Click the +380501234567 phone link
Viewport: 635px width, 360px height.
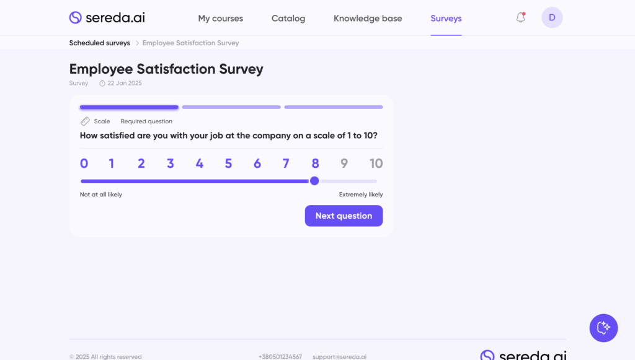[280, 357]
